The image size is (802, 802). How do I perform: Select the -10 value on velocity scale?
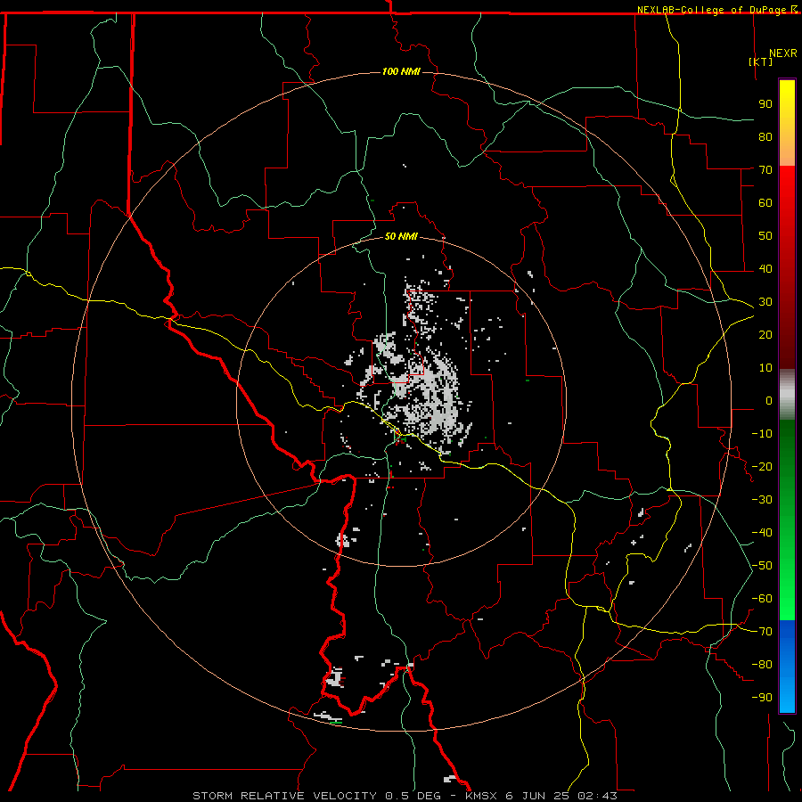[x=762, y=434]
